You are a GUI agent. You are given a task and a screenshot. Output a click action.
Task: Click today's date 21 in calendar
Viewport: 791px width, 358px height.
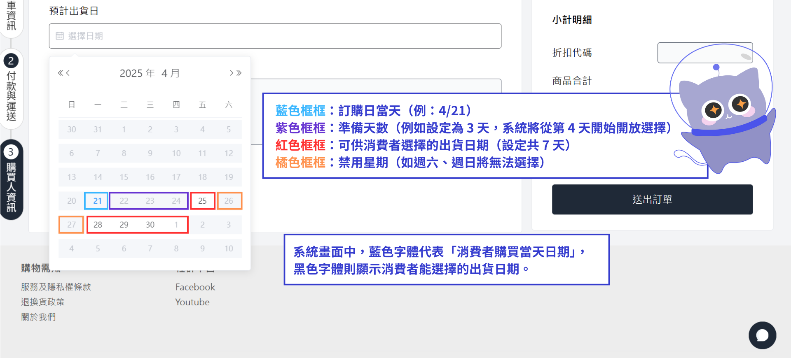(x=98, y=201)
